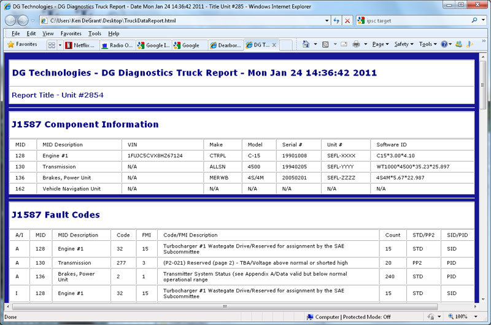Click the Help question mark icon

pyautogui.click(x=443, y=44)
